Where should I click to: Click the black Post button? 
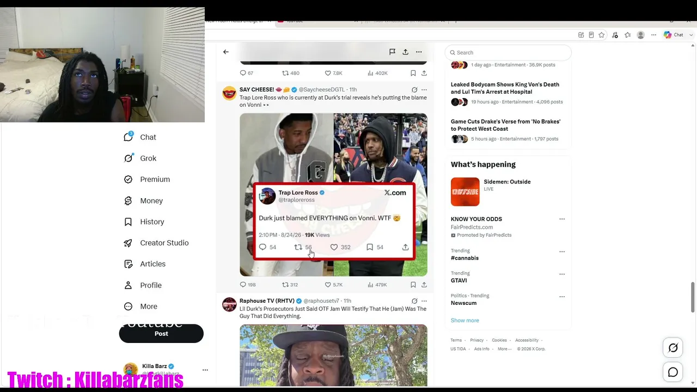(161, 334)
